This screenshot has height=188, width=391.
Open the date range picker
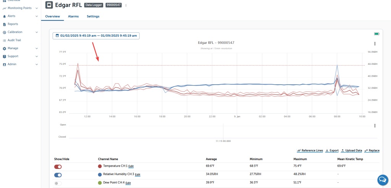point(96,36)
